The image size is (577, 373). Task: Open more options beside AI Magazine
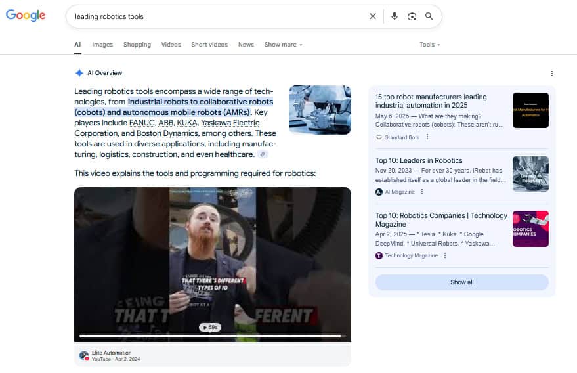[x=422, y=192]
